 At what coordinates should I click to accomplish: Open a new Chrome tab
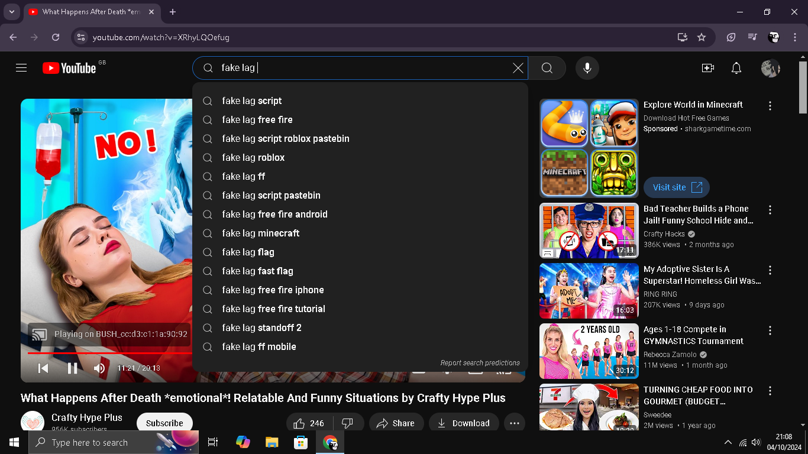[x=173, y=12]
